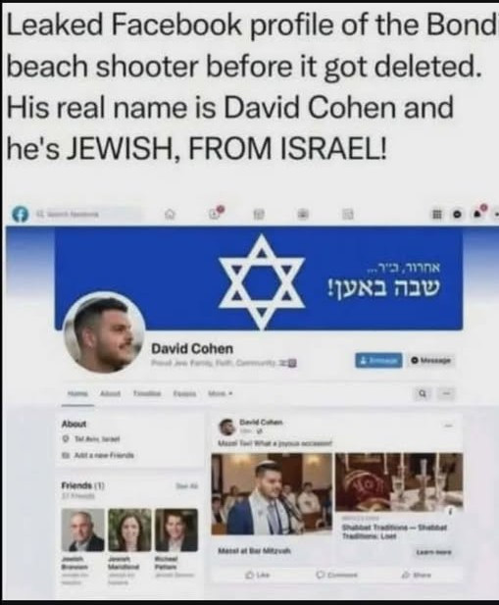499x605 pixels.
Task: Click See All in the Friends section
Action: coord(187,485)
